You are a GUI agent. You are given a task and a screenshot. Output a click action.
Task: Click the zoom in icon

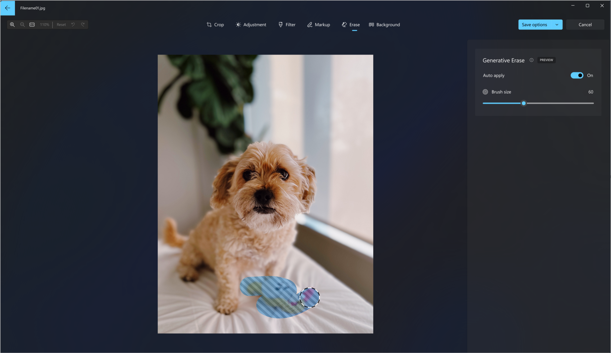pyautogui.click(x=12, y=24)
